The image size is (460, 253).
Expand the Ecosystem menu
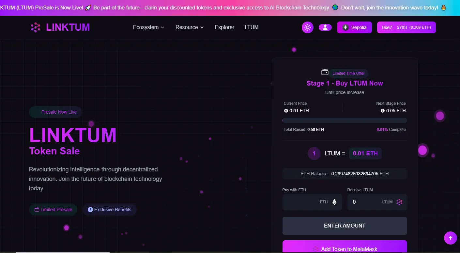point(149,27)
